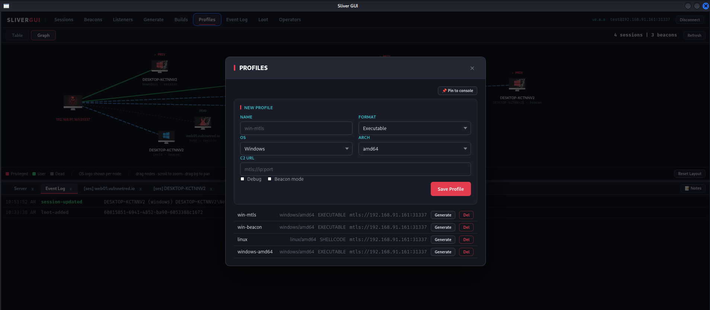Select the Event Log console tab

[55, 189]
